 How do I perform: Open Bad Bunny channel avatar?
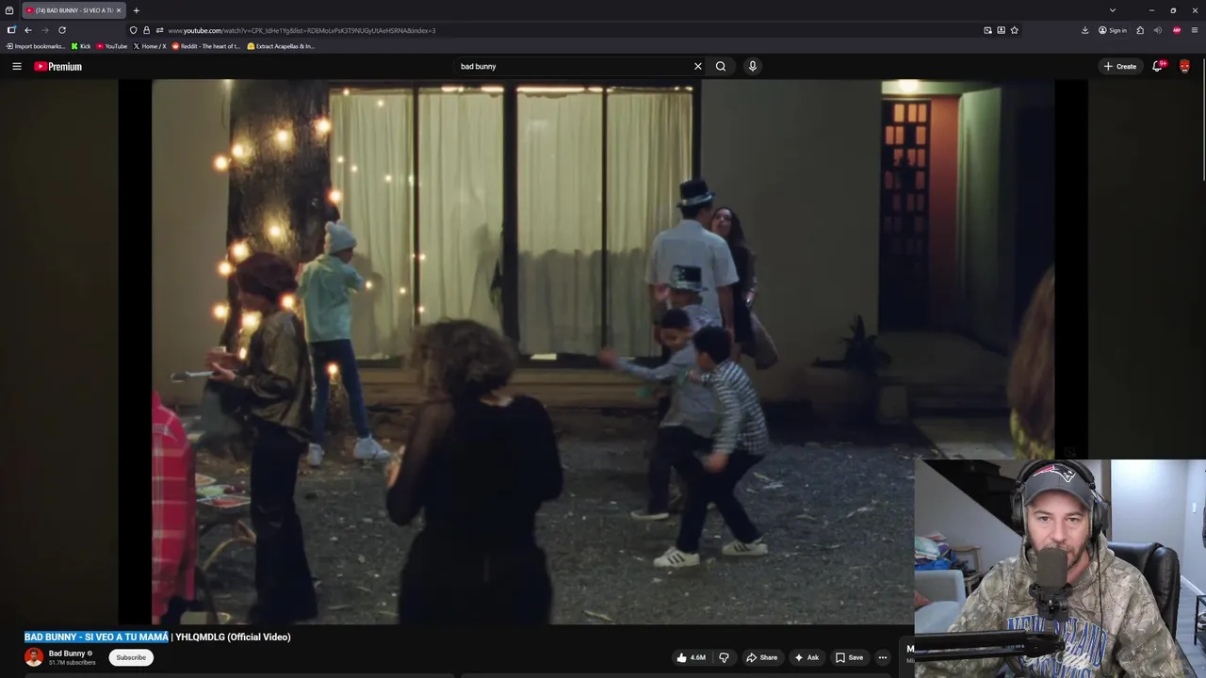pos(34,657)
